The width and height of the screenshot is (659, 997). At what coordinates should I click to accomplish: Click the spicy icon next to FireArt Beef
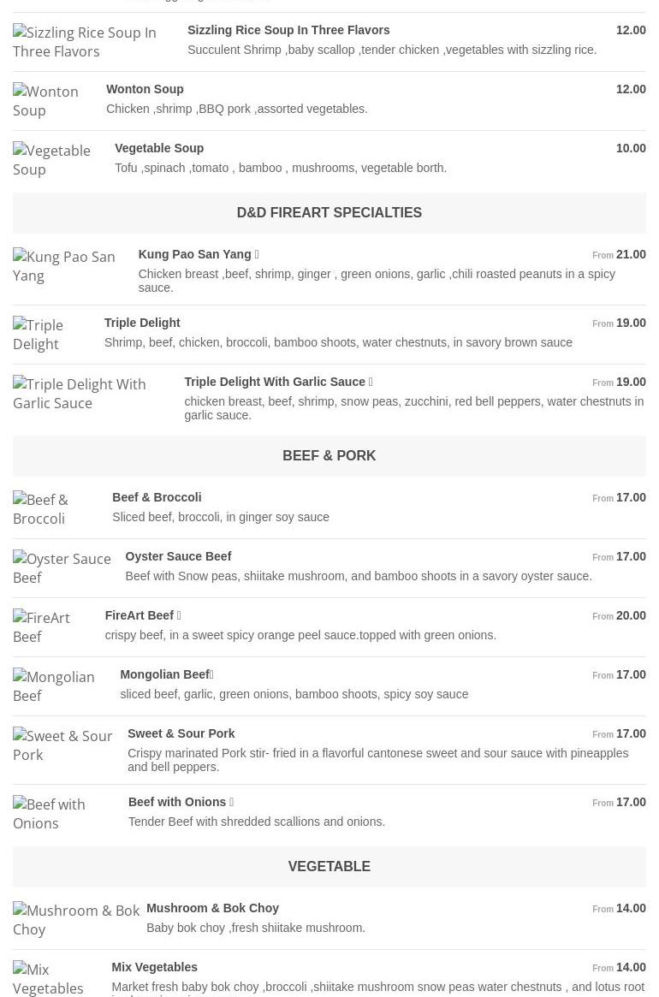pos(179,615)
